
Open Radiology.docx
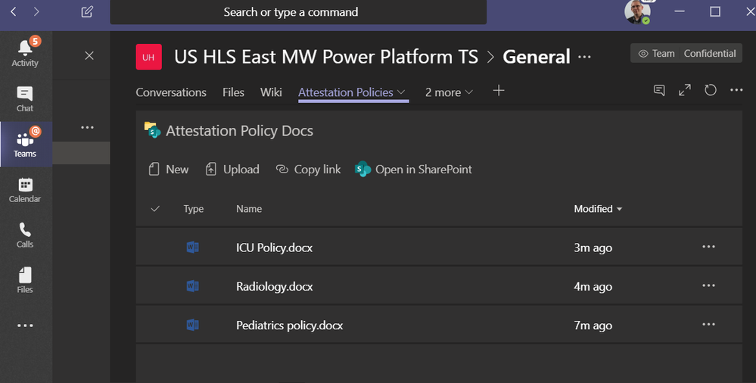pyautogui.click(x=275, y=286)
